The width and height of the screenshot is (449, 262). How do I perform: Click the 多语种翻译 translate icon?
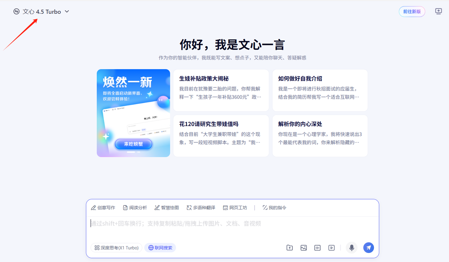tap(189, 208)
